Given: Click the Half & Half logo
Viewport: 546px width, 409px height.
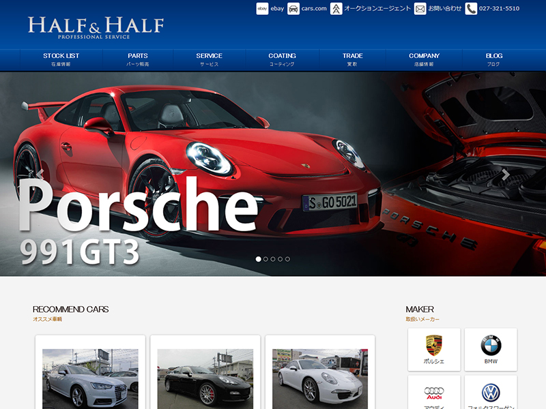Looking at the screenshot, I should pyautogui.click(x=96, y=27).
